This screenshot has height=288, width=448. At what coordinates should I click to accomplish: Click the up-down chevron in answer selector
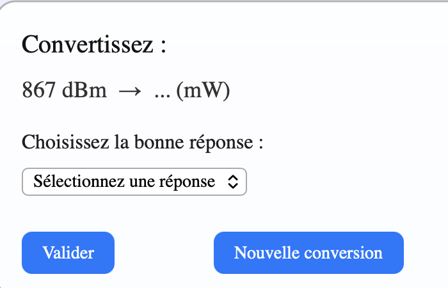point(232,182)
